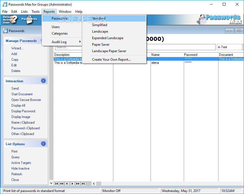This screenshot has width=244, height=194.
Task: Open the Tools menu
Action: point(36,12)
